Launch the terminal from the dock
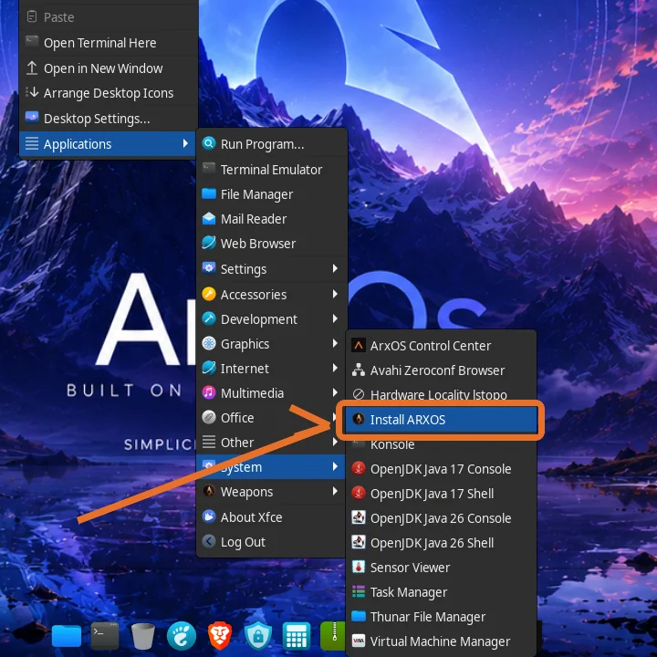The height and width of the screenshot is (657, 657). 105,636
